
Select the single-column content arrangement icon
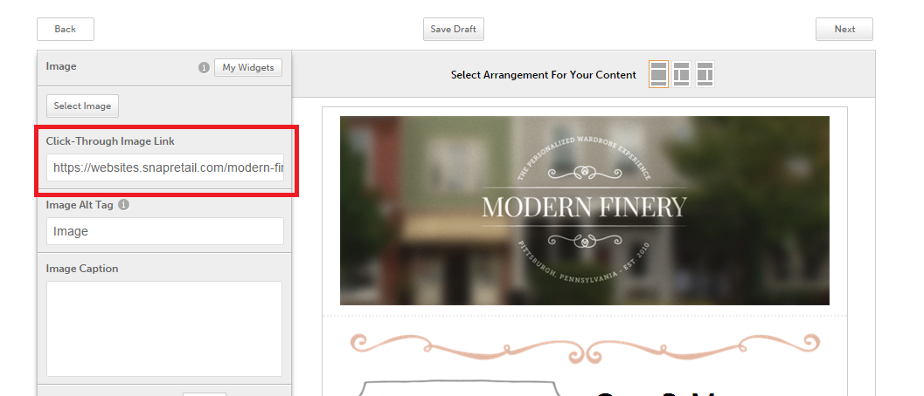(x=658, y=74)
